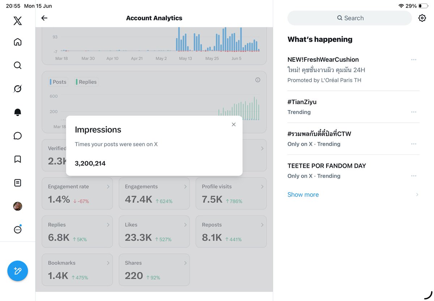Open search settings gear

click(422, 18)
